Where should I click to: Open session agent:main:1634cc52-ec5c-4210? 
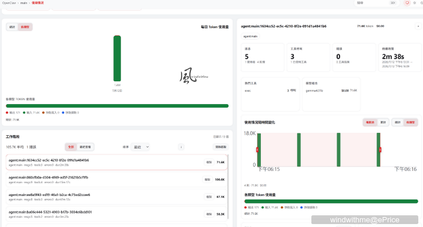(116, 162)
